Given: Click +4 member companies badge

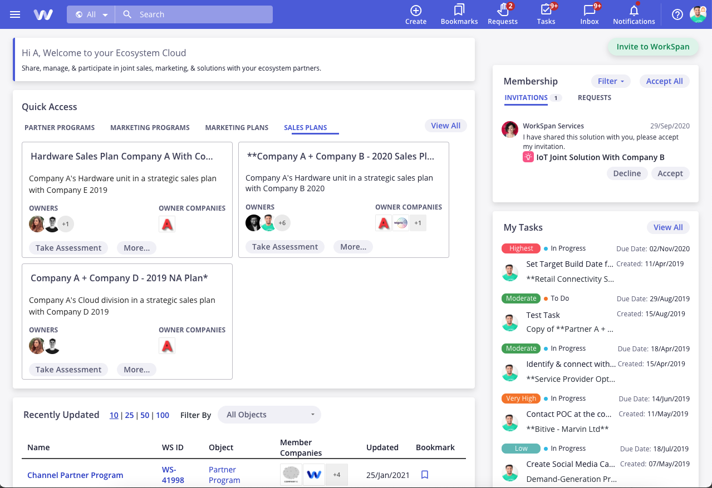Looking at the screenshot, I should [337, 475].
